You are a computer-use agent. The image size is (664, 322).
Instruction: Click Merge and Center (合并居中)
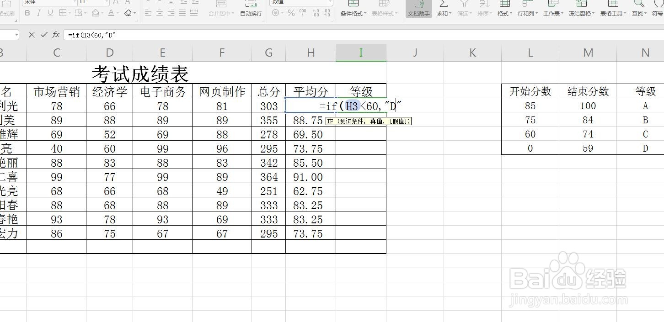pos(221,9)
